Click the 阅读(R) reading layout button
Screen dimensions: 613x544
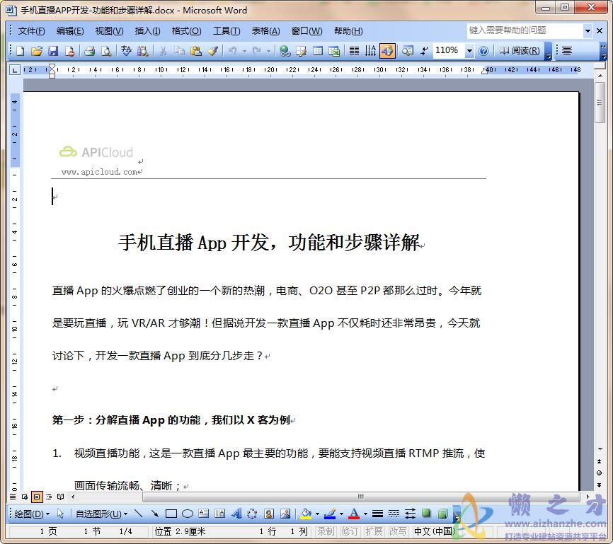point(520,51)
